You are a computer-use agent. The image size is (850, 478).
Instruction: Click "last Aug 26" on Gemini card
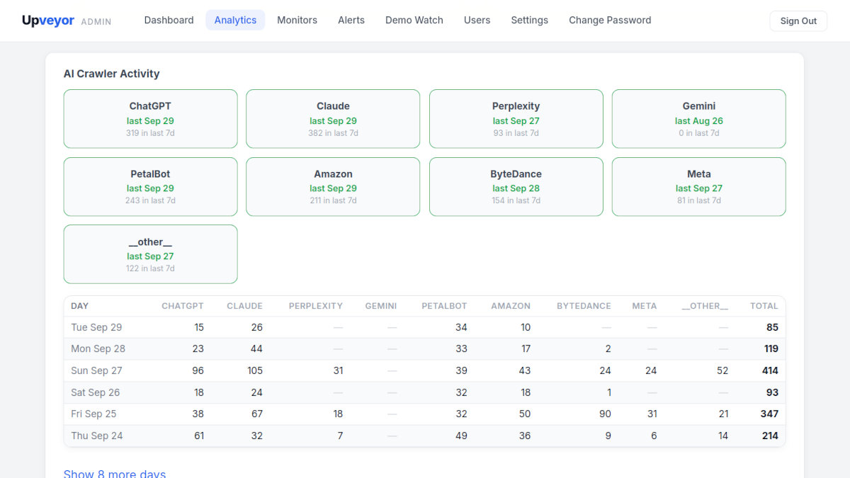pos(699,121)
